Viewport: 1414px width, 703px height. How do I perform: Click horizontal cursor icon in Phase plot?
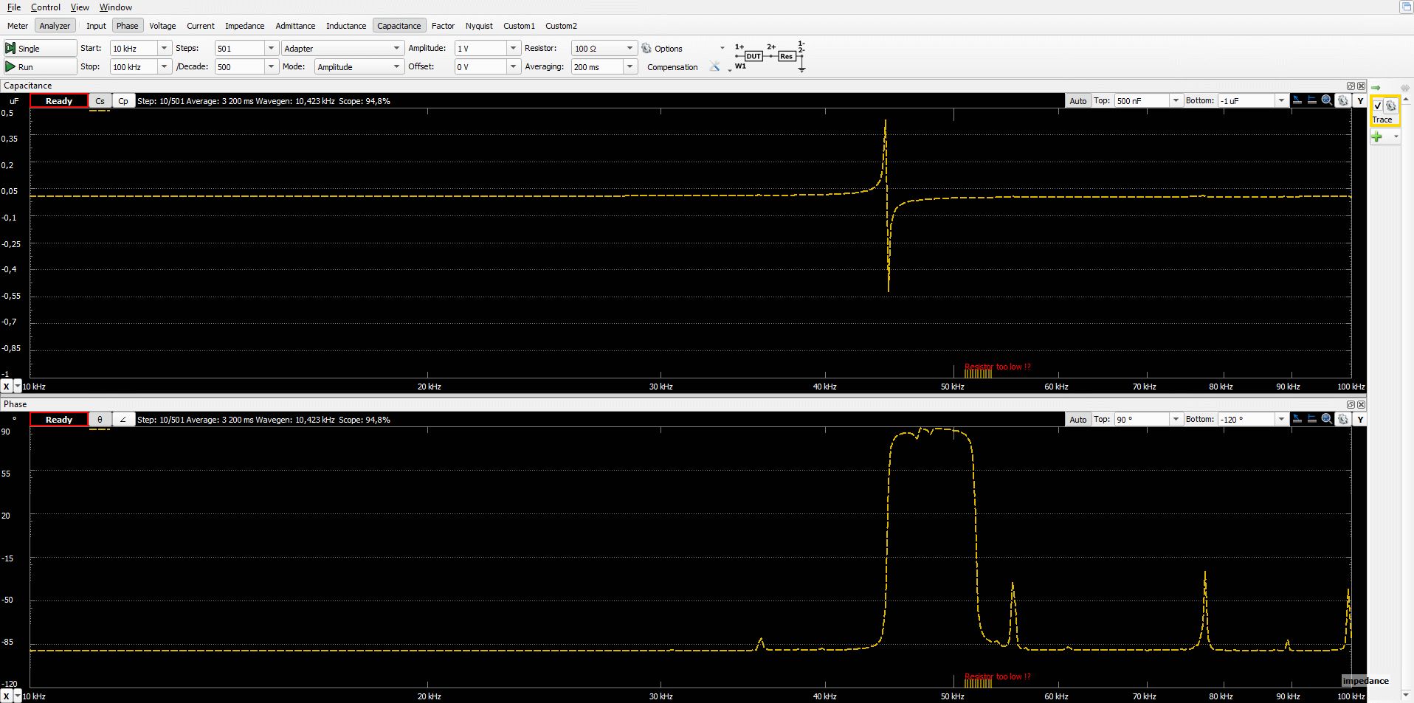(1312, 419)
